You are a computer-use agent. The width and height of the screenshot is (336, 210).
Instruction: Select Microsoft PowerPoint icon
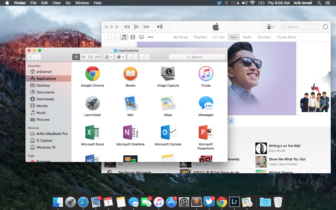point(206,133)
